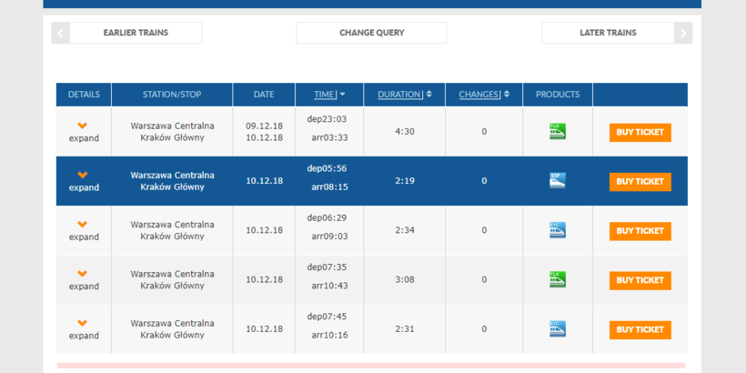Show later trains

[x=608, y=34]
